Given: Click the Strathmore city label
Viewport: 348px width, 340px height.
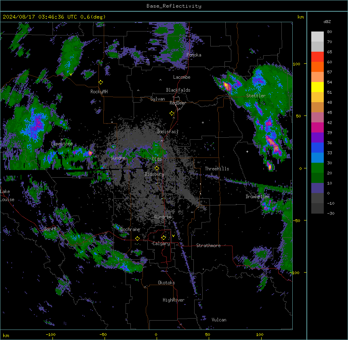Looking at the screenshot, I should (208, 246).
